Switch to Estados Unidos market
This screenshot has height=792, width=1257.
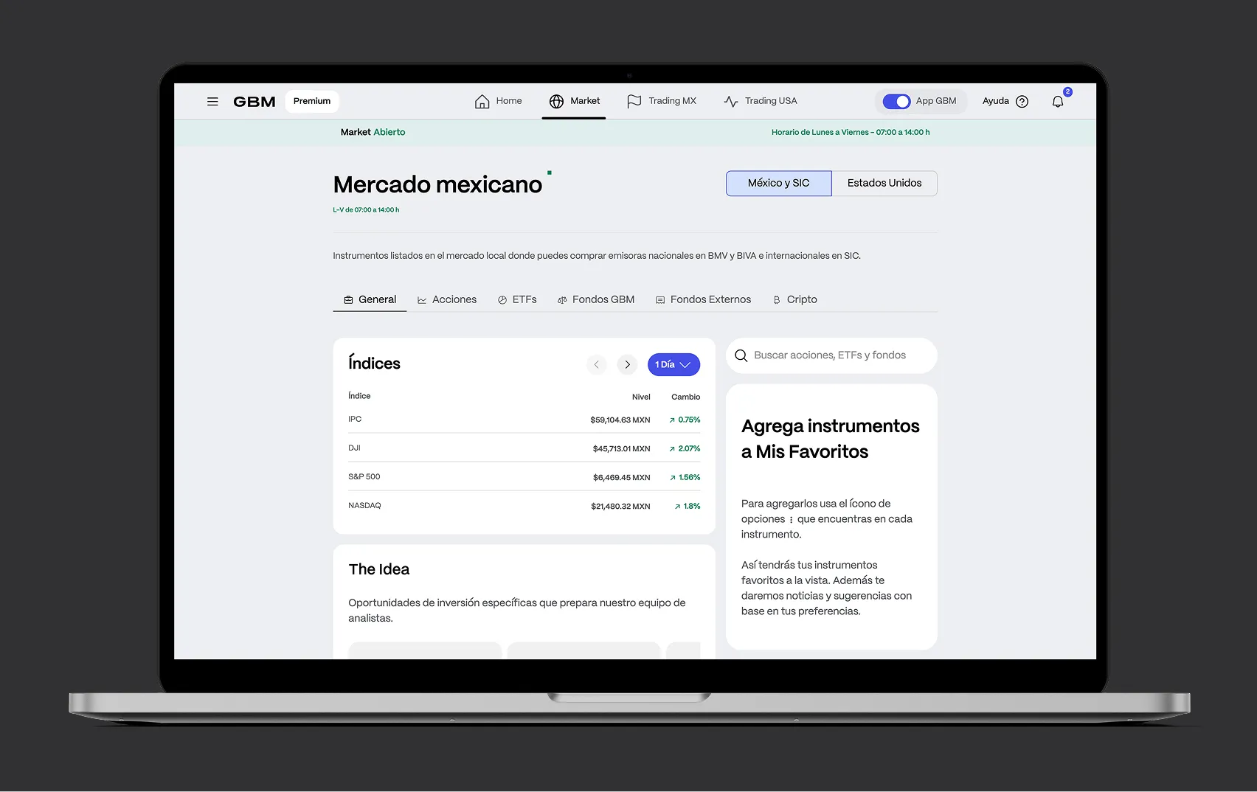[x=884, y=184]
